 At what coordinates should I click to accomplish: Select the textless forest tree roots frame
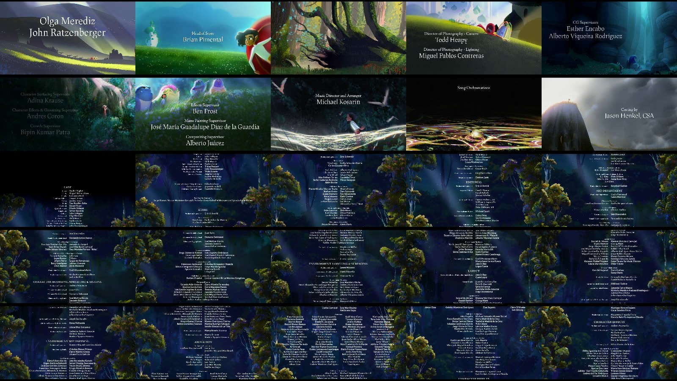(x=338, y=38)
